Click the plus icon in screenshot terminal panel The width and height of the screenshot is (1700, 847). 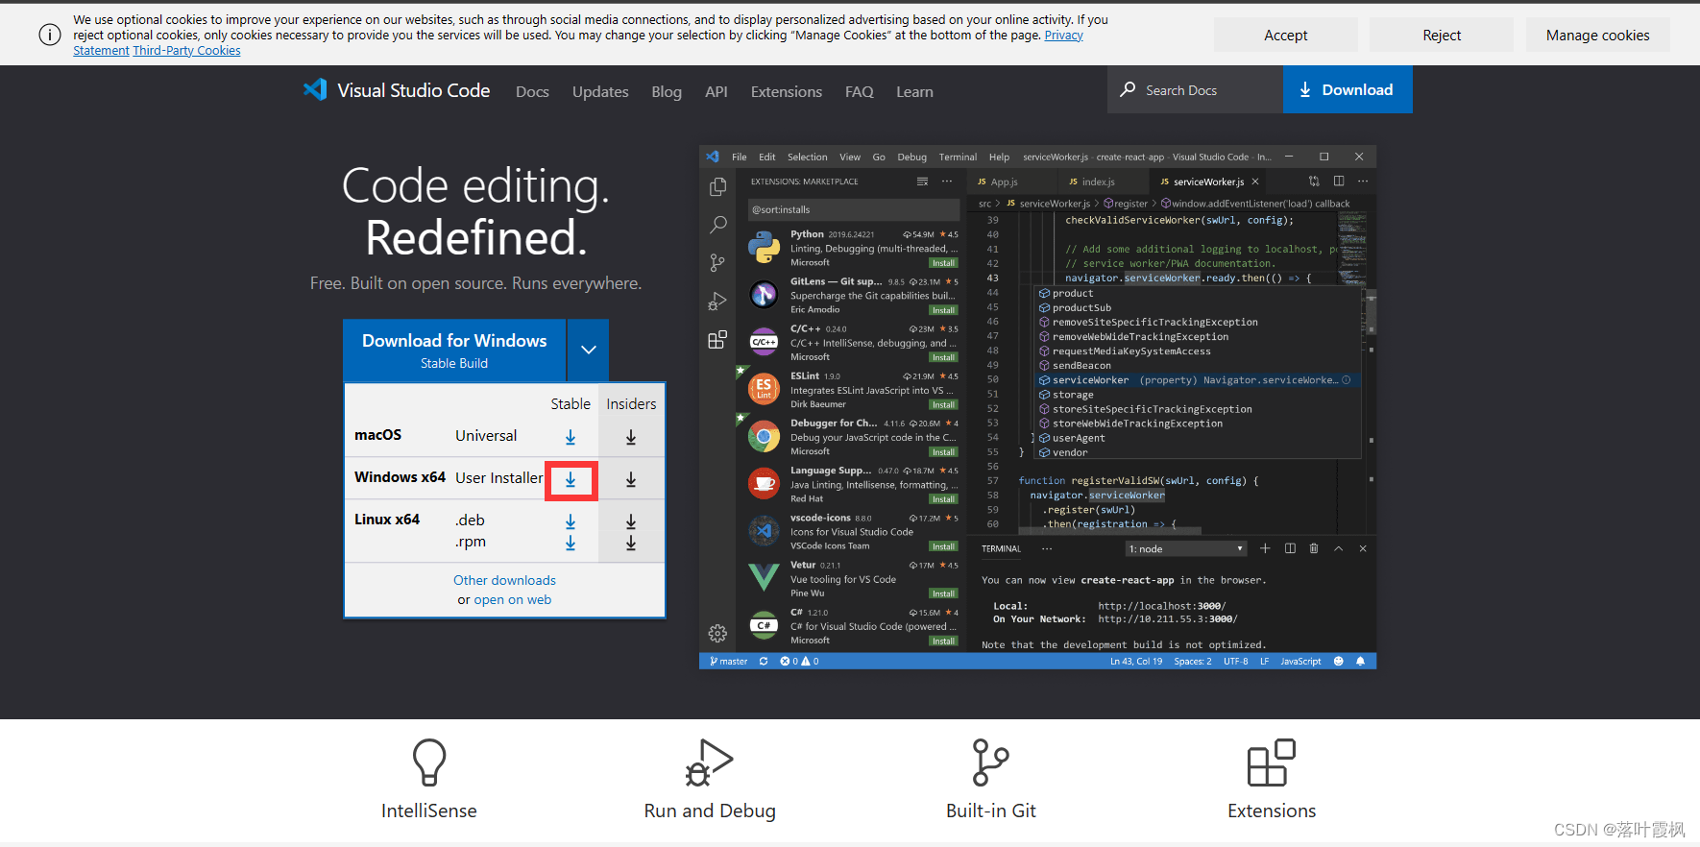[x=1265, y=548]
